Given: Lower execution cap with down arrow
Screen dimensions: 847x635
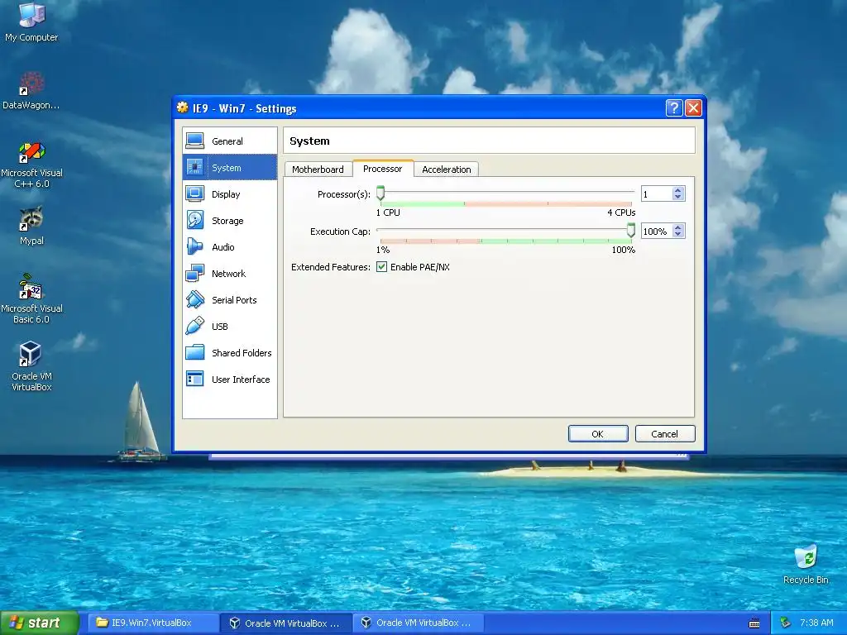Looking at the screenshot, I should tap(678, 235).
